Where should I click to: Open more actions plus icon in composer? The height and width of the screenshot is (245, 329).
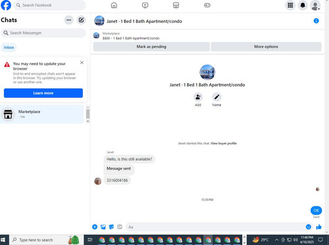(x=95, y=227)
